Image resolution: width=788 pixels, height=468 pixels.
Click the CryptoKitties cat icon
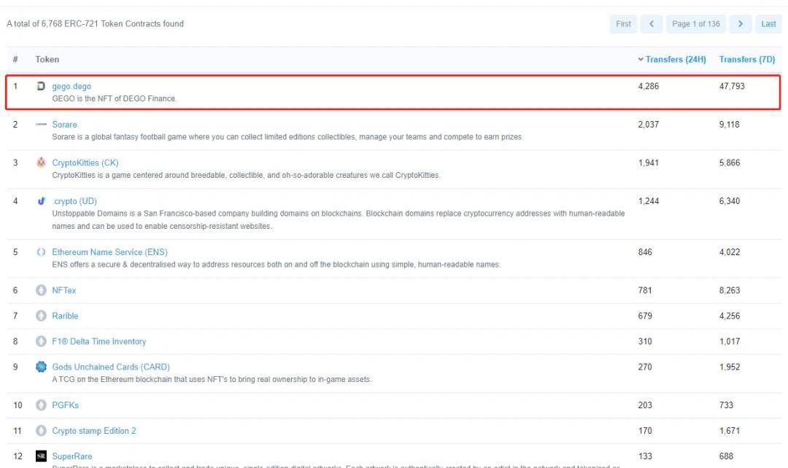[41, 162]
